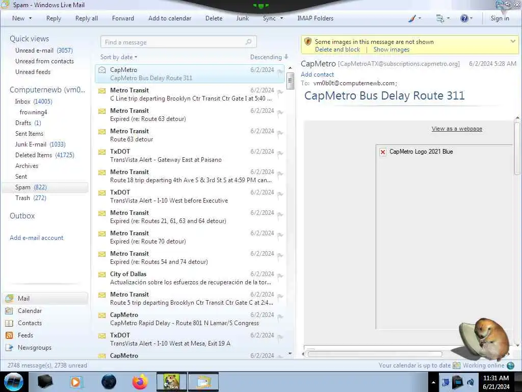Select Unread feeds quick view
The width and height of the screenshot is (522, 392).
click(x=33, y=71)
